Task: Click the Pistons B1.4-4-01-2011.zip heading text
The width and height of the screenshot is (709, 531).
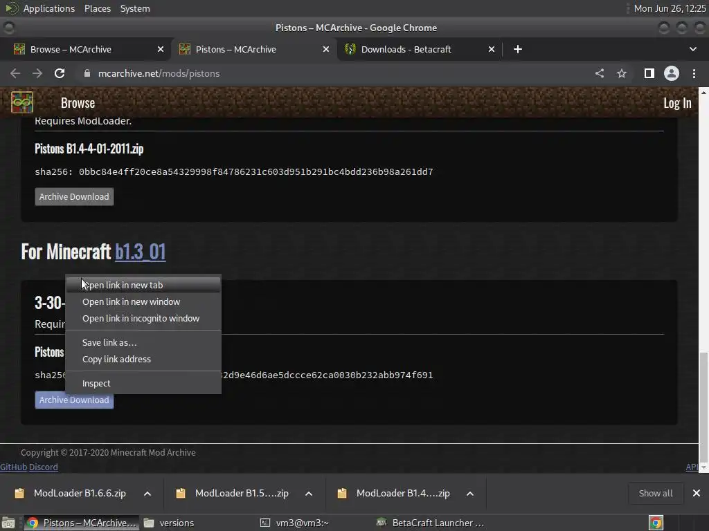Action: pos(89,149)
